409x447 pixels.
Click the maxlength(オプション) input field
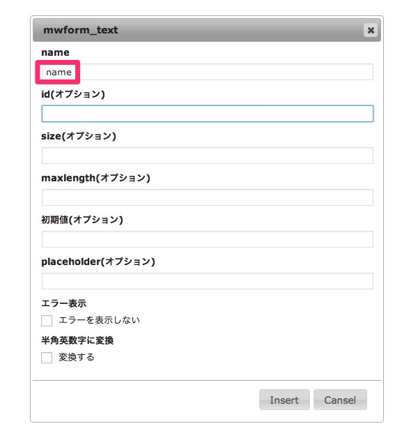pyautogui.click(x=208, y=197)
